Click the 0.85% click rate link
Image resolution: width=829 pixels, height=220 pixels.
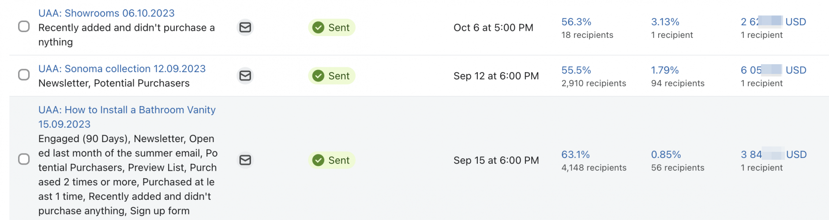point(666,155)
